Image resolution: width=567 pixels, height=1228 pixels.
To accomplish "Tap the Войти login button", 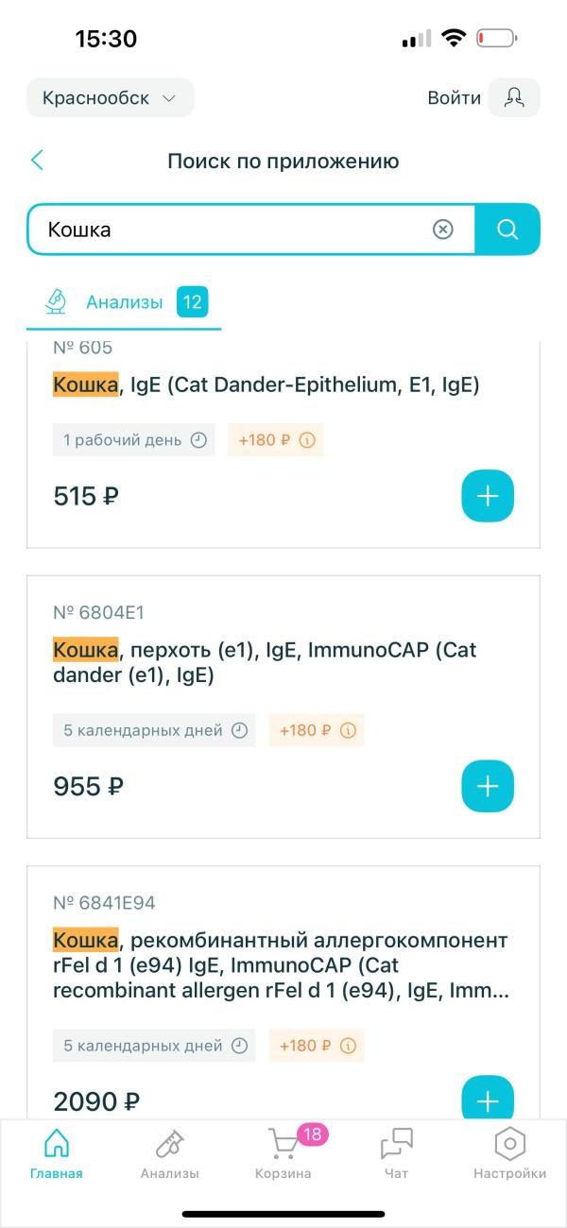I will tap(455, 98).
